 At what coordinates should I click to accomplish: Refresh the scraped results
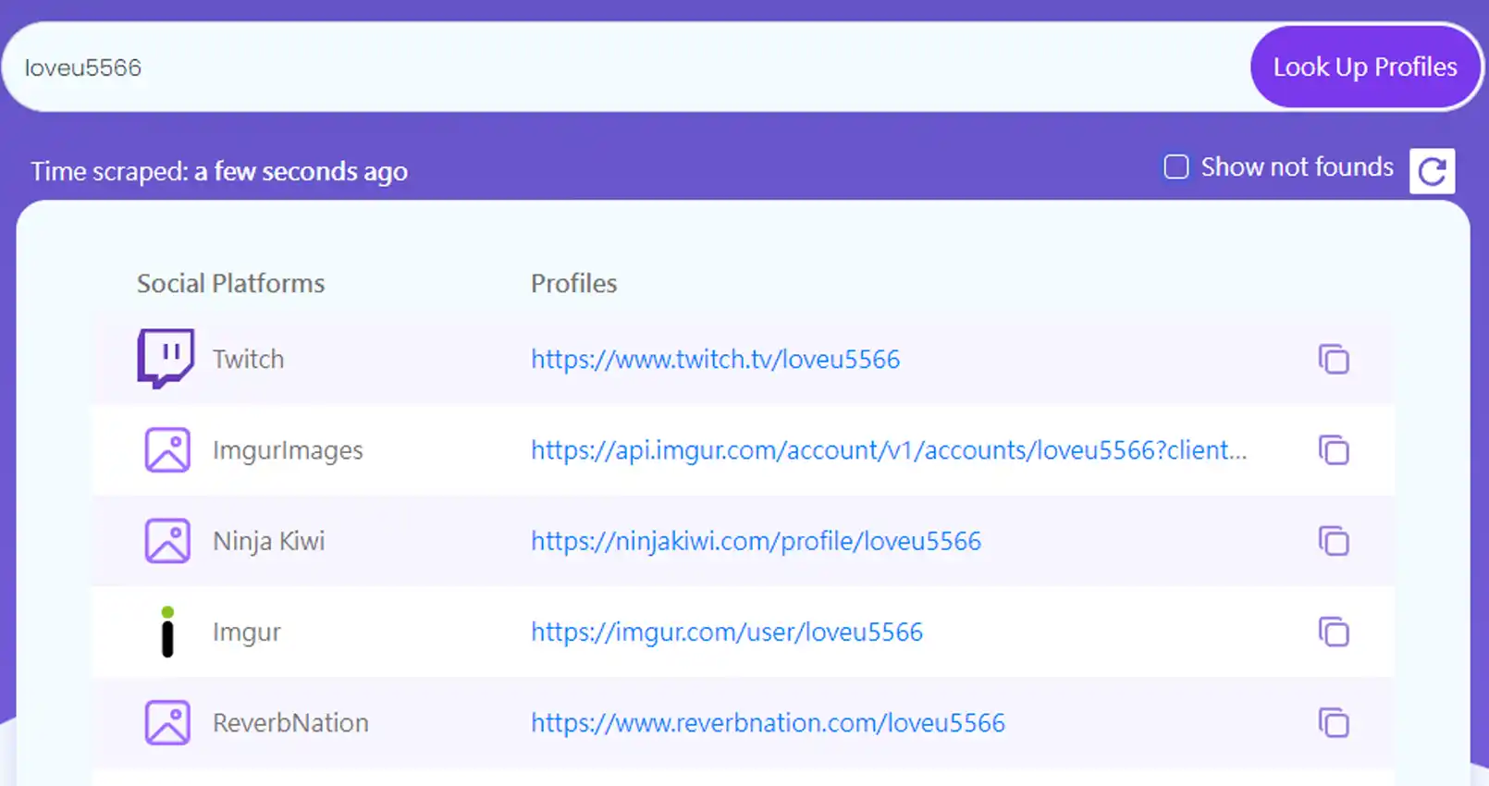point(1432,171)
